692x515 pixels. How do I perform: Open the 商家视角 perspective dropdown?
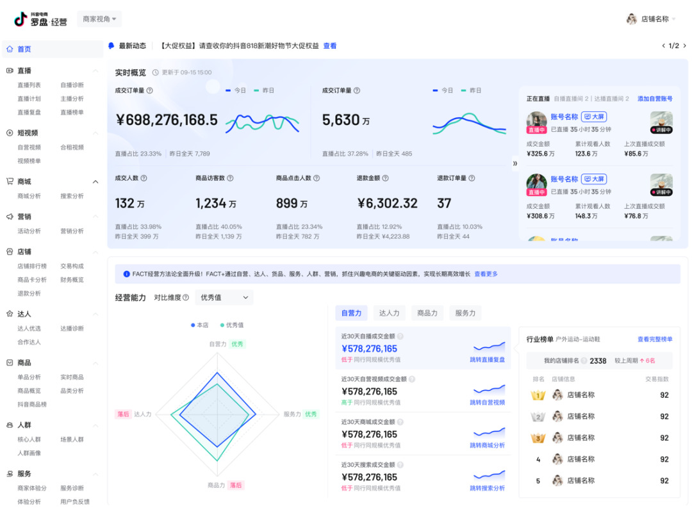point(98,19)
